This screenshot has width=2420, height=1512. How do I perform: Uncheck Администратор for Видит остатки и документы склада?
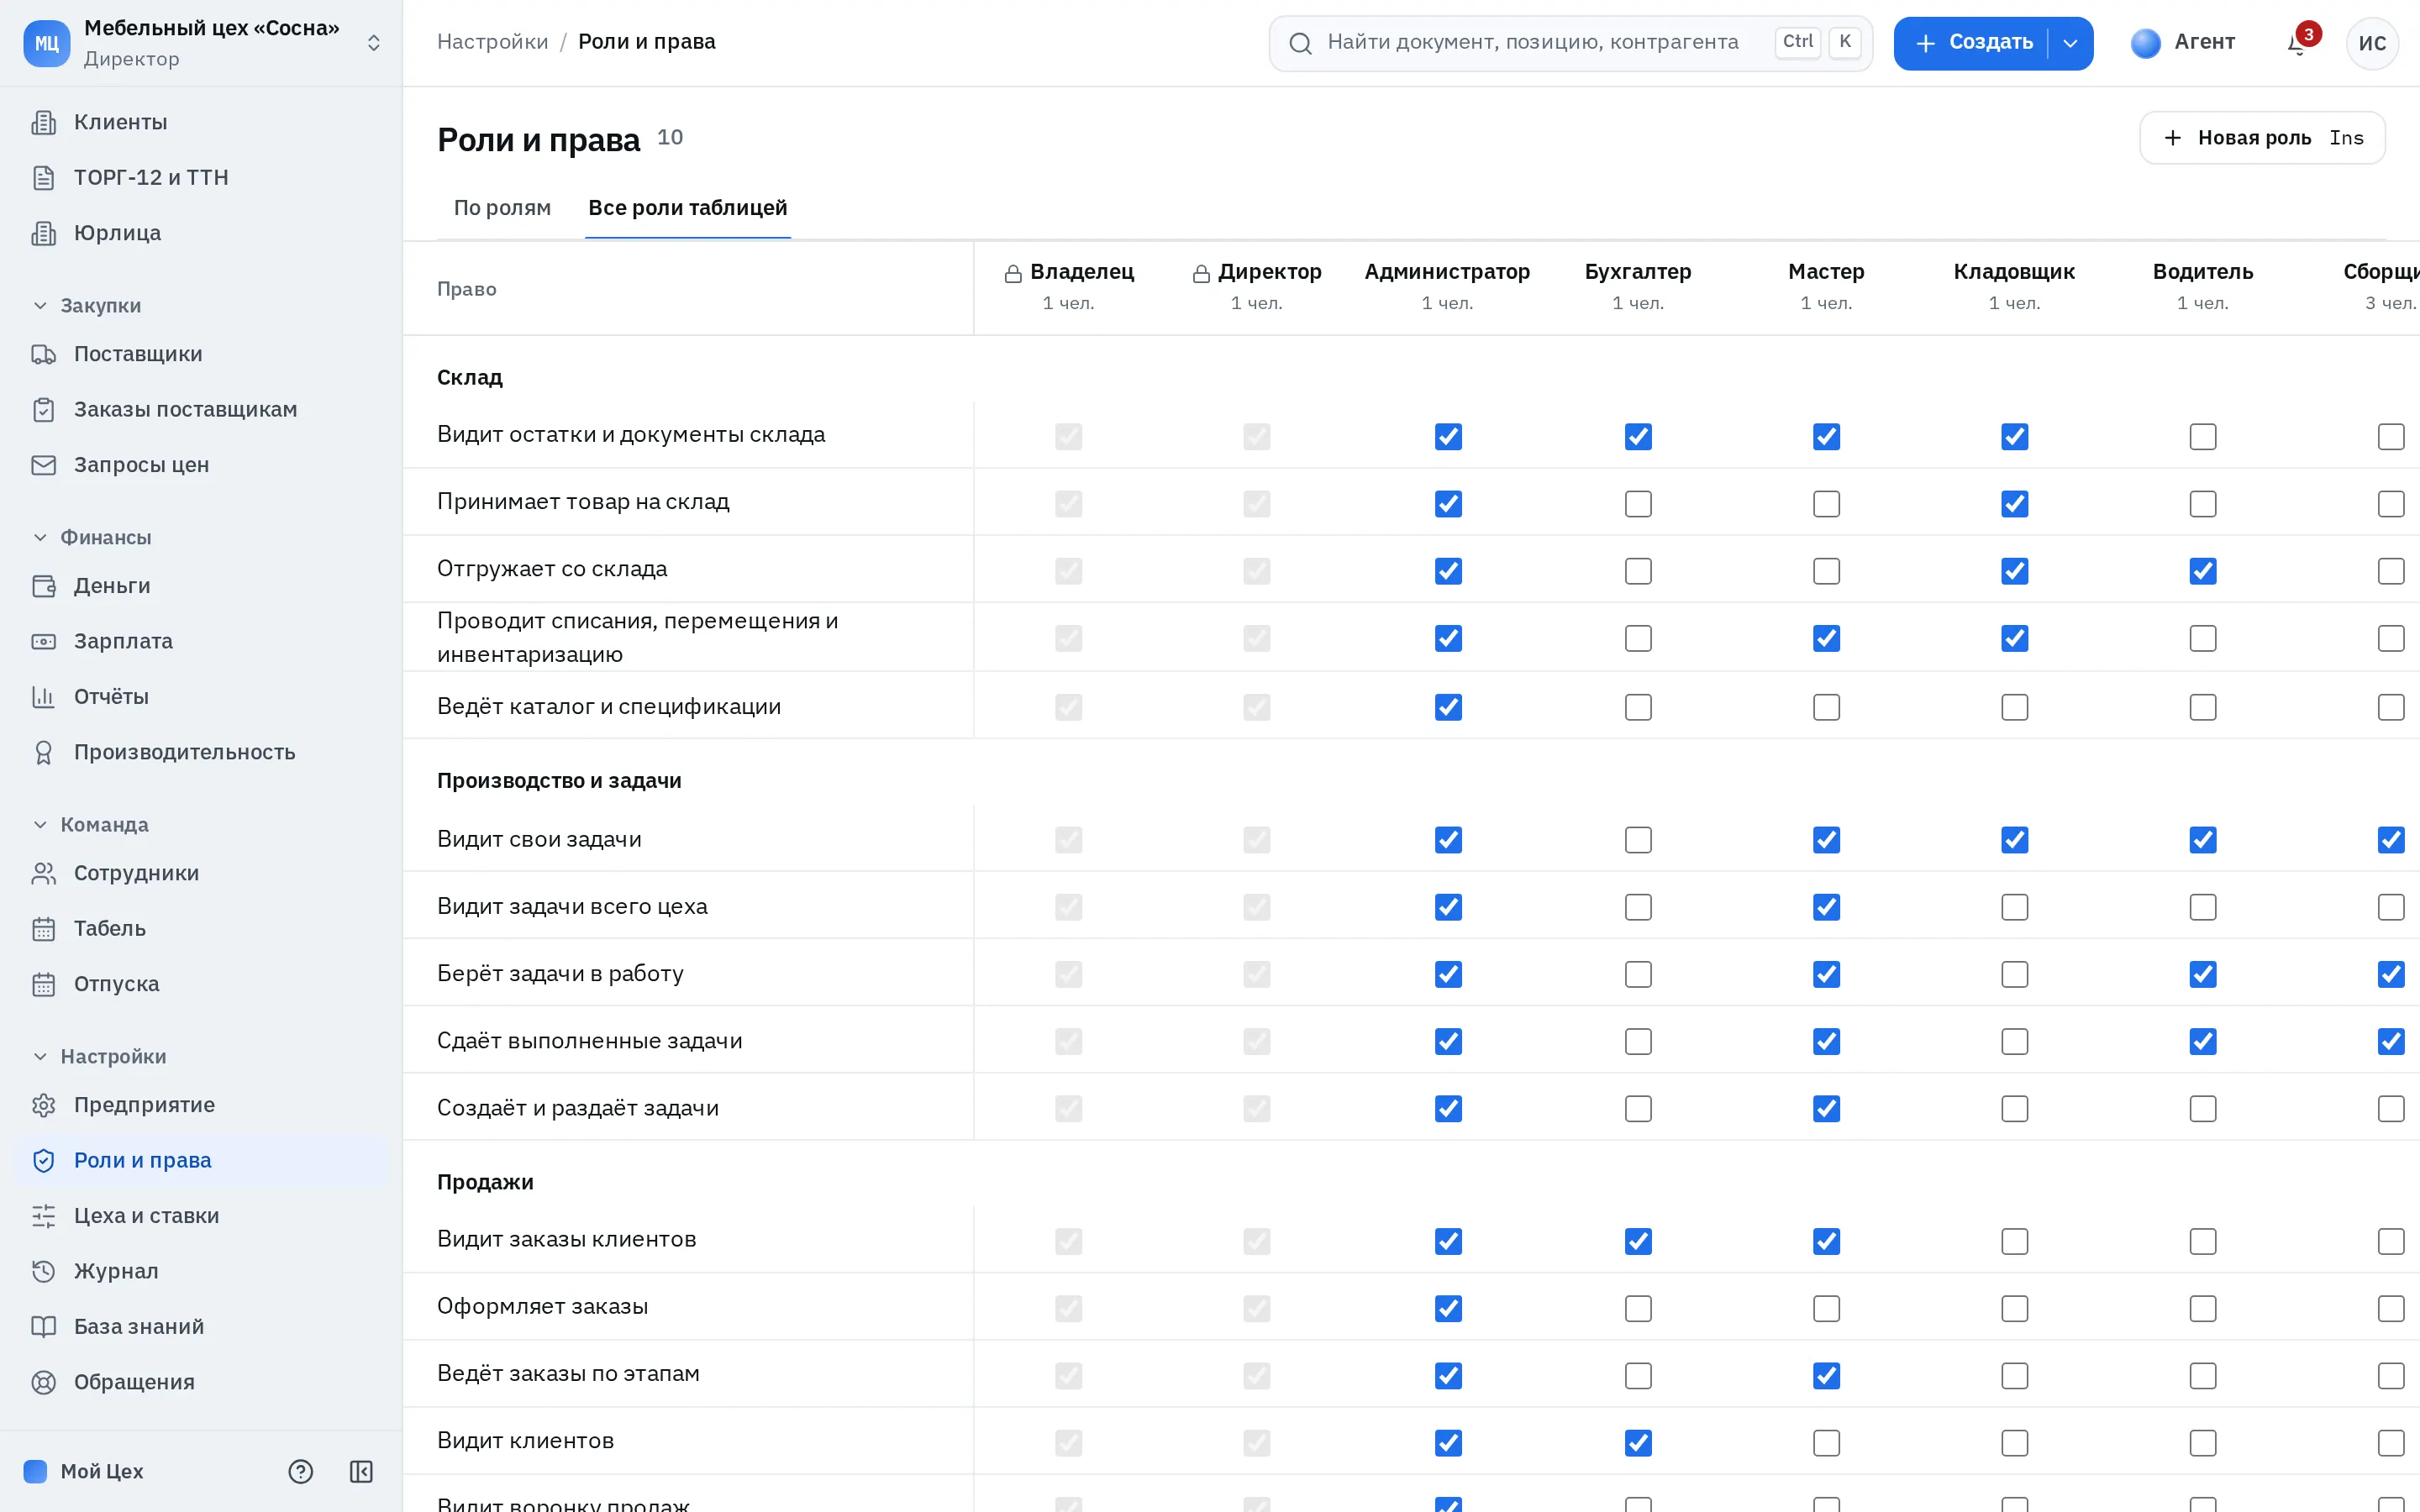pyautogui.click(x=1448, y=437)
